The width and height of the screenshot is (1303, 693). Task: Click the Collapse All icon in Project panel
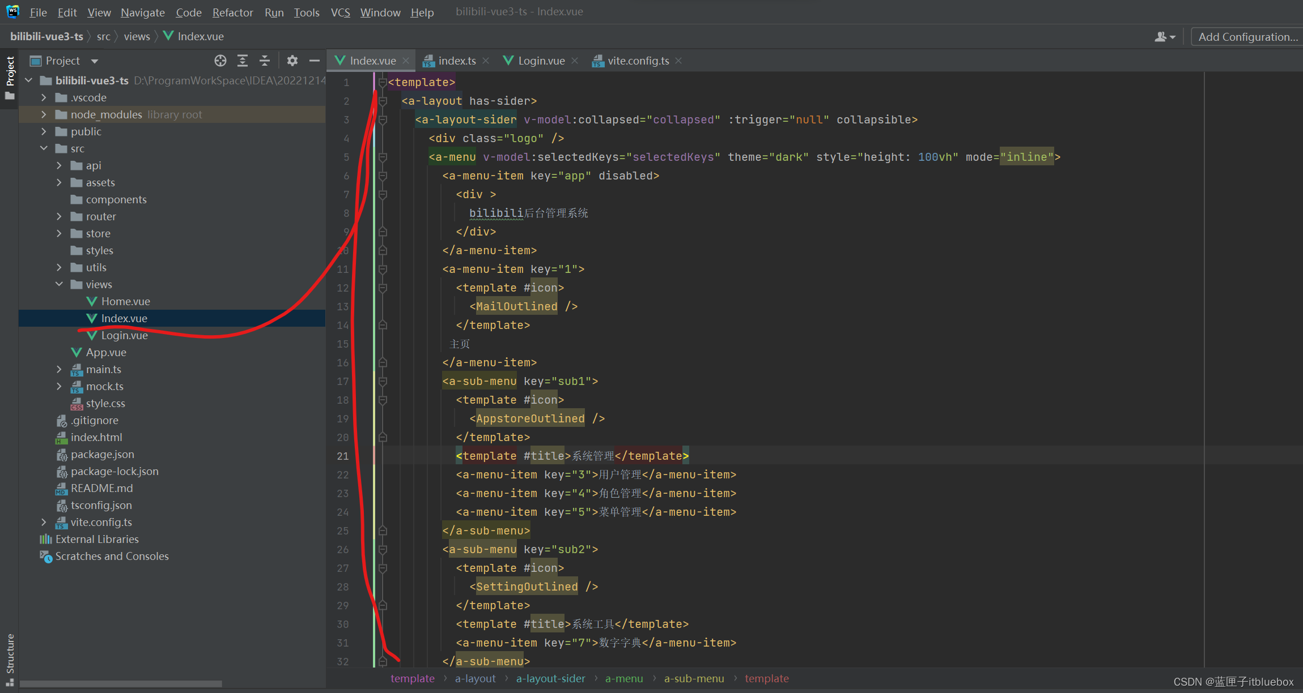click(x=265, y=61)
